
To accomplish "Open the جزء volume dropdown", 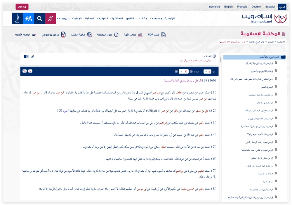I will (x=207, y=72).
